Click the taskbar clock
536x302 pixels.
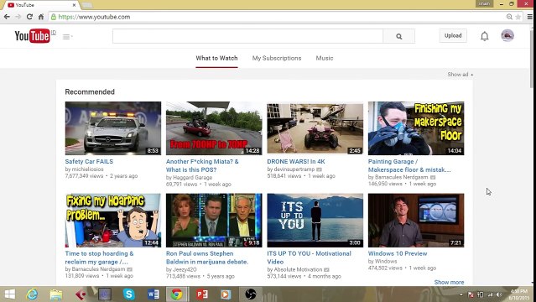click(519, 294)
